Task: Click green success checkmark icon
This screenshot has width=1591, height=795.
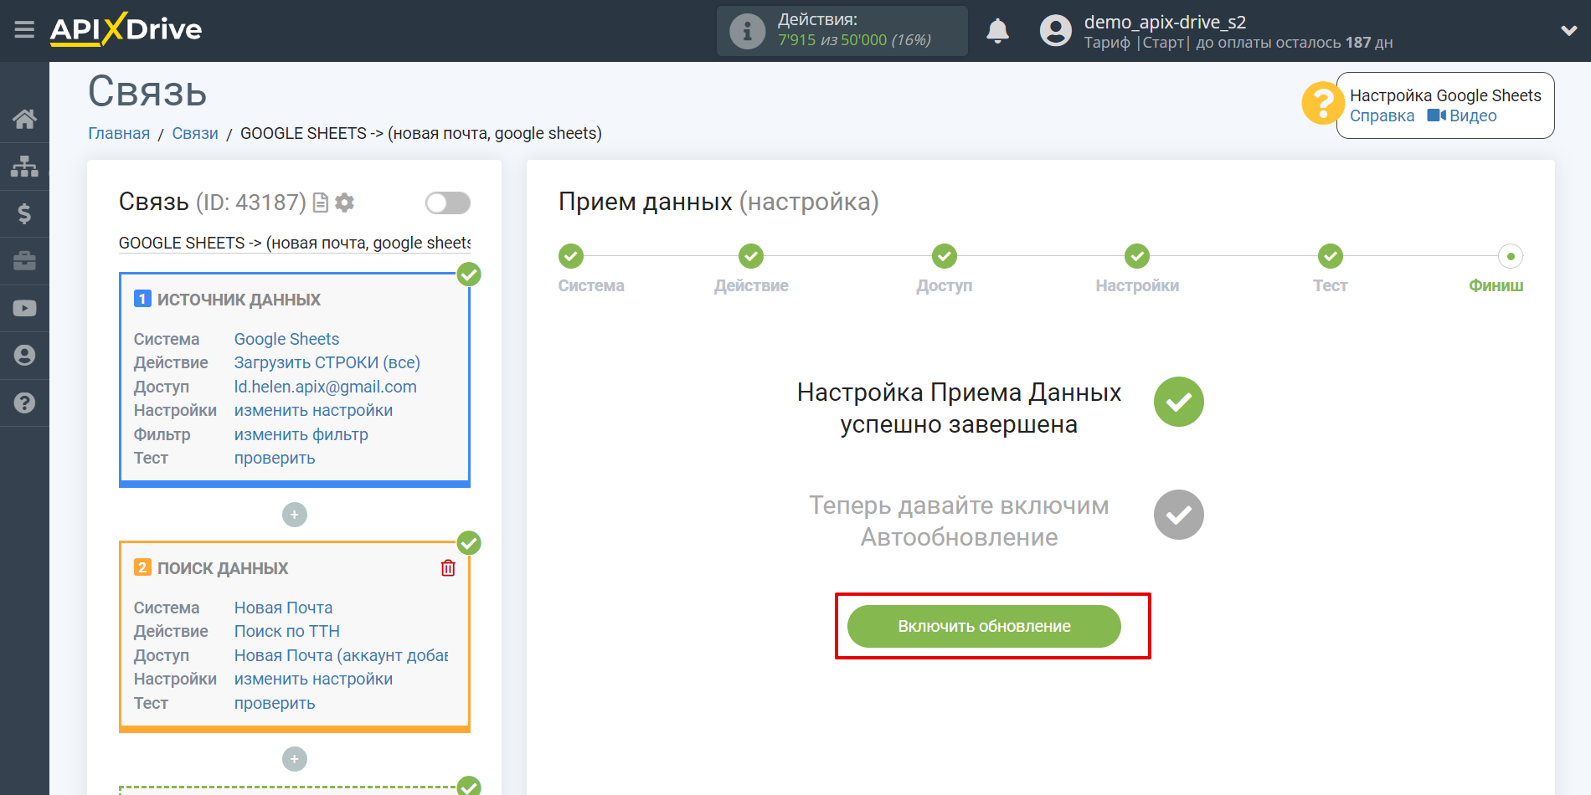Action: click(x=1179, y=402)
